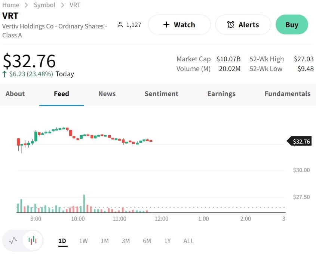Click the alarm clock Alerts icon

point(231,25)
